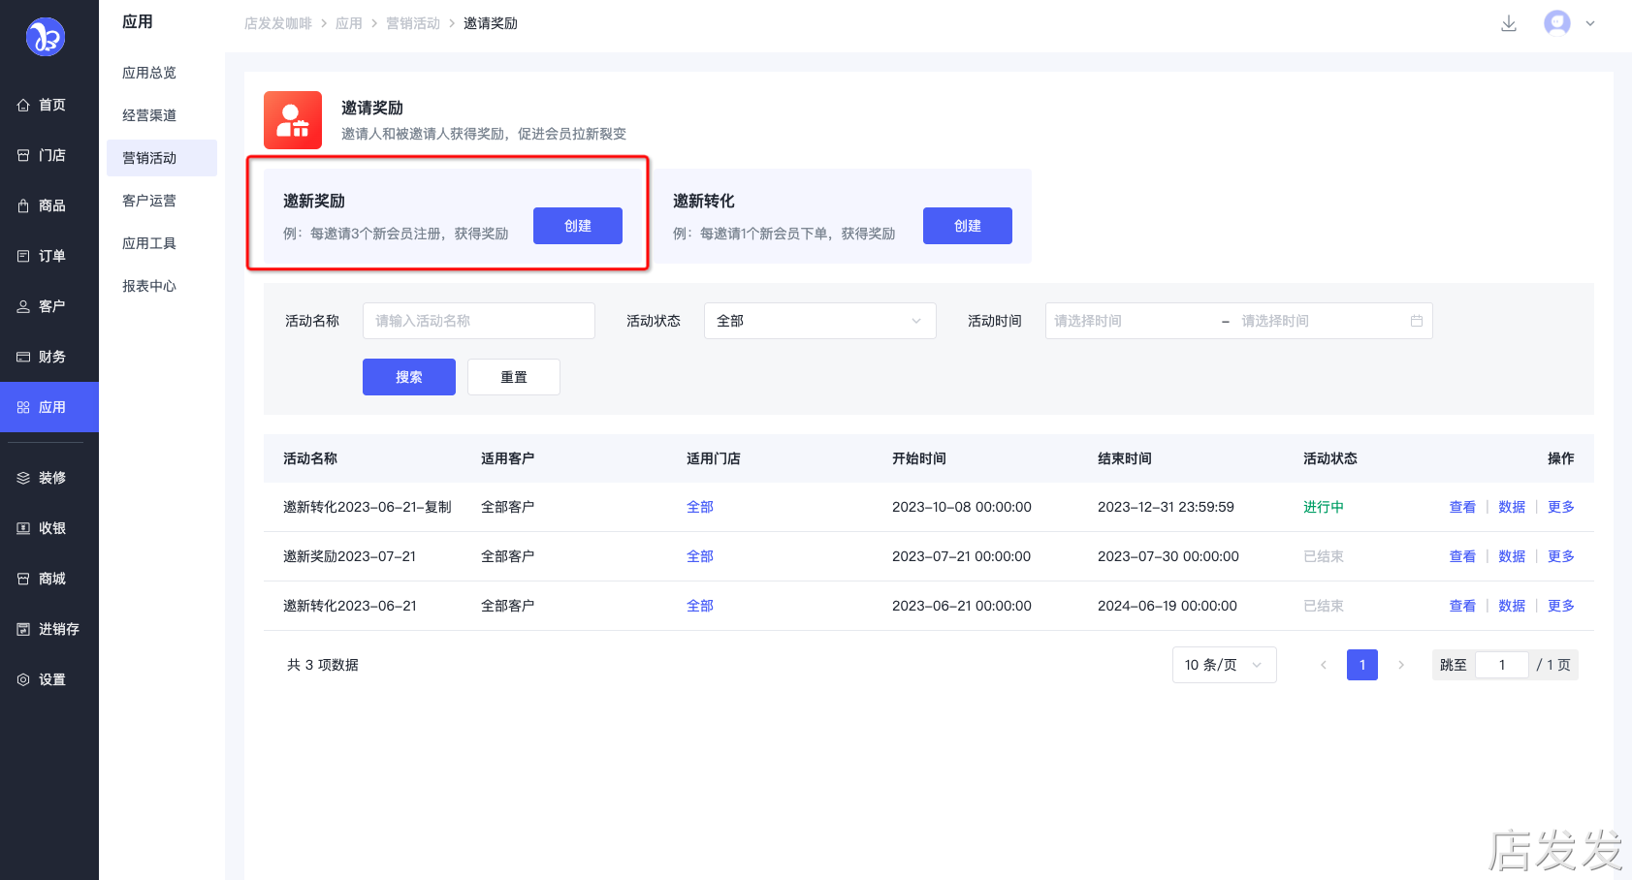Open the 活动状态 dropdown showing 全部
1632x880 pixels.
pyautogui.click(x=820, y=321)
